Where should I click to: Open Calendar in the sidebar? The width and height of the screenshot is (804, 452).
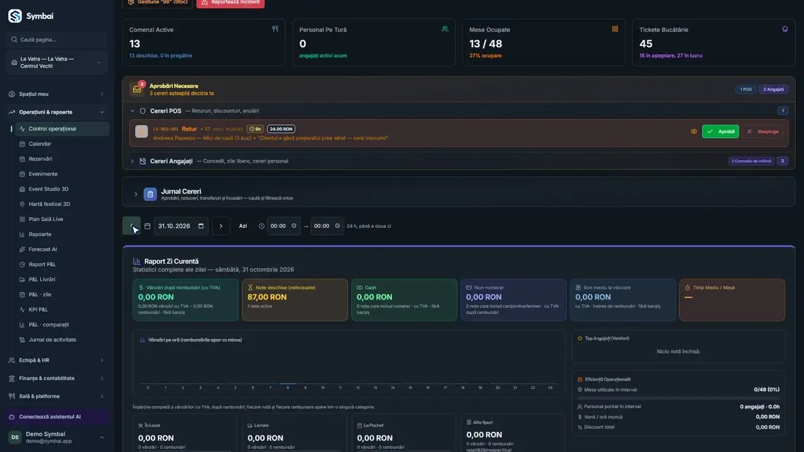coord(62,144)
